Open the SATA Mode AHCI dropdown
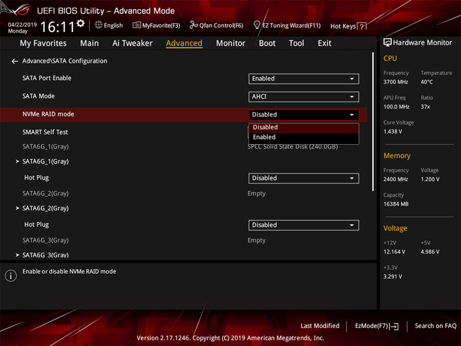461x346 pixels. coord(303,97)
